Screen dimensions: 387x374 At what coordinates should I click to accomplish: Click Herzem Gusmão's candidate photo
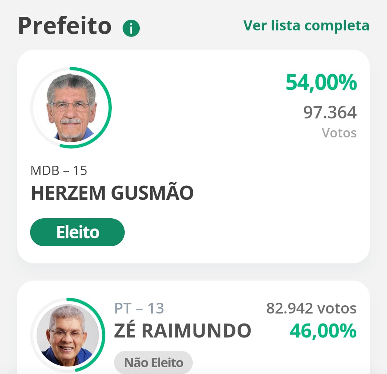click(71, 108)
